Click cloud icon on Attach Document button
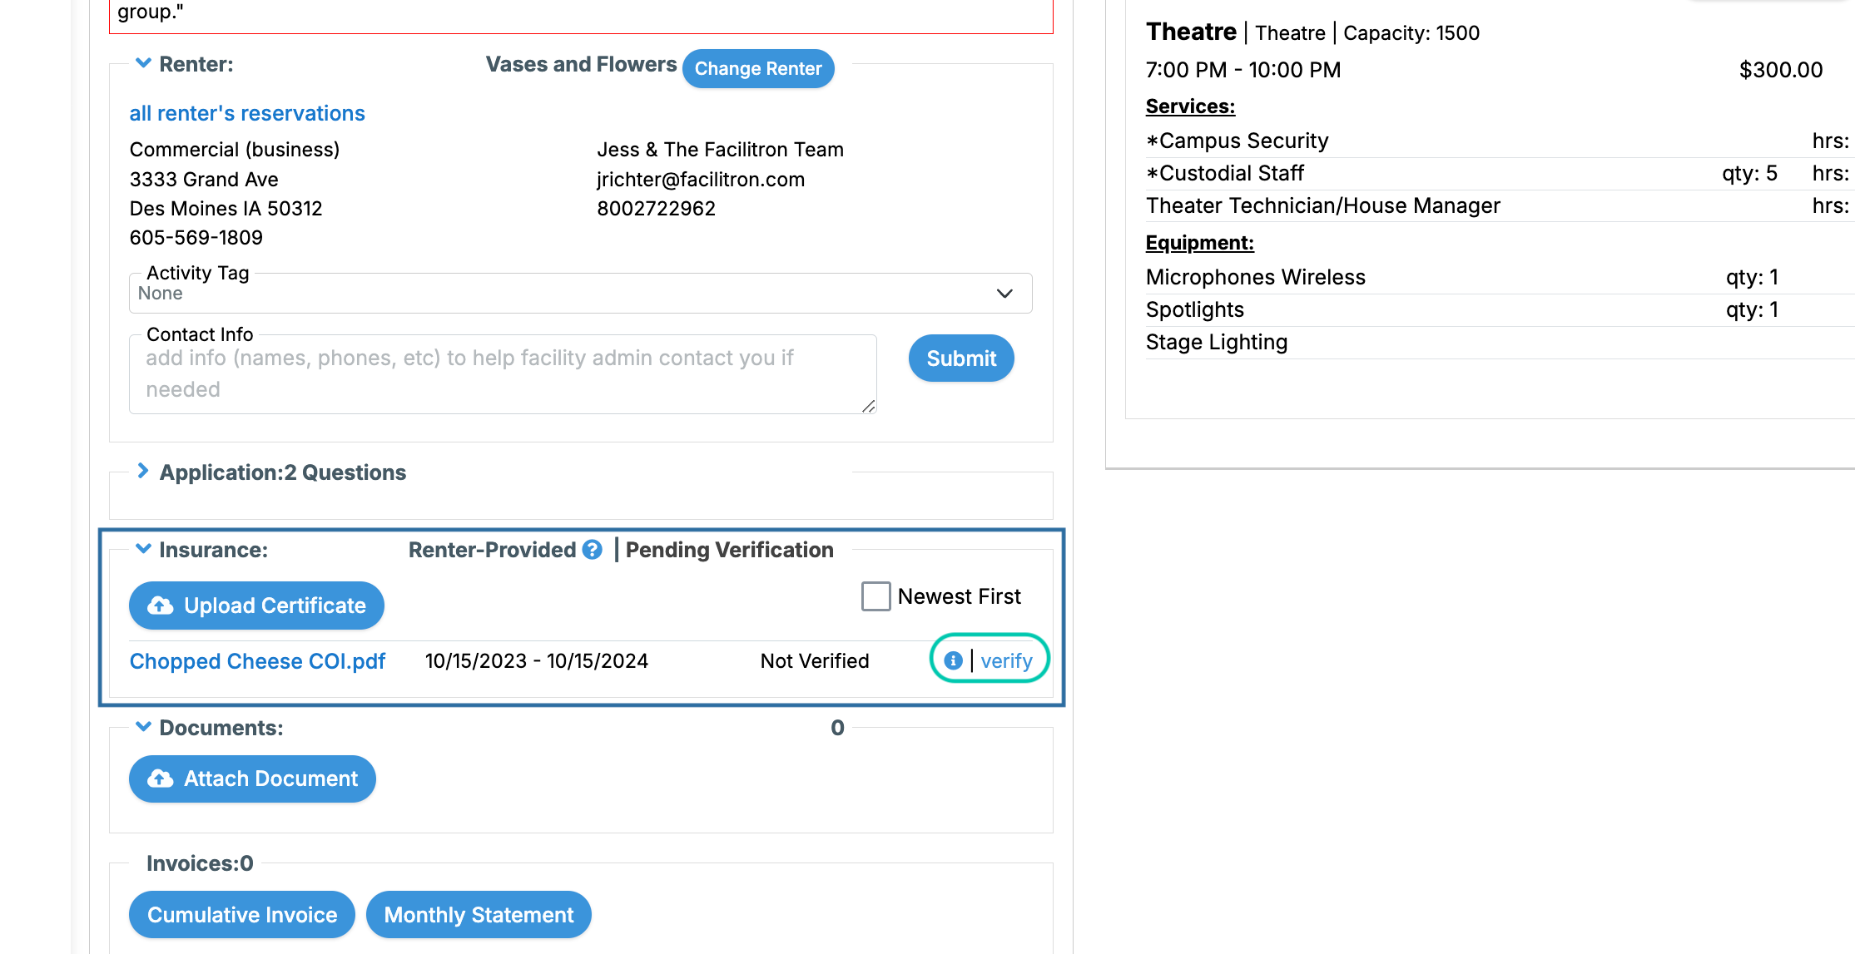Viewport: 1855px width, 954px height. point(161,779)
